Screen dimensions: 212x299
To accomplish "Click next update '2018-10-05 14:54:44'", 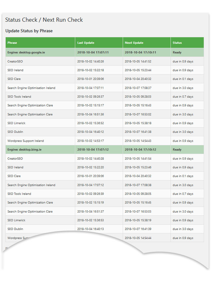I will pos(138,238).
